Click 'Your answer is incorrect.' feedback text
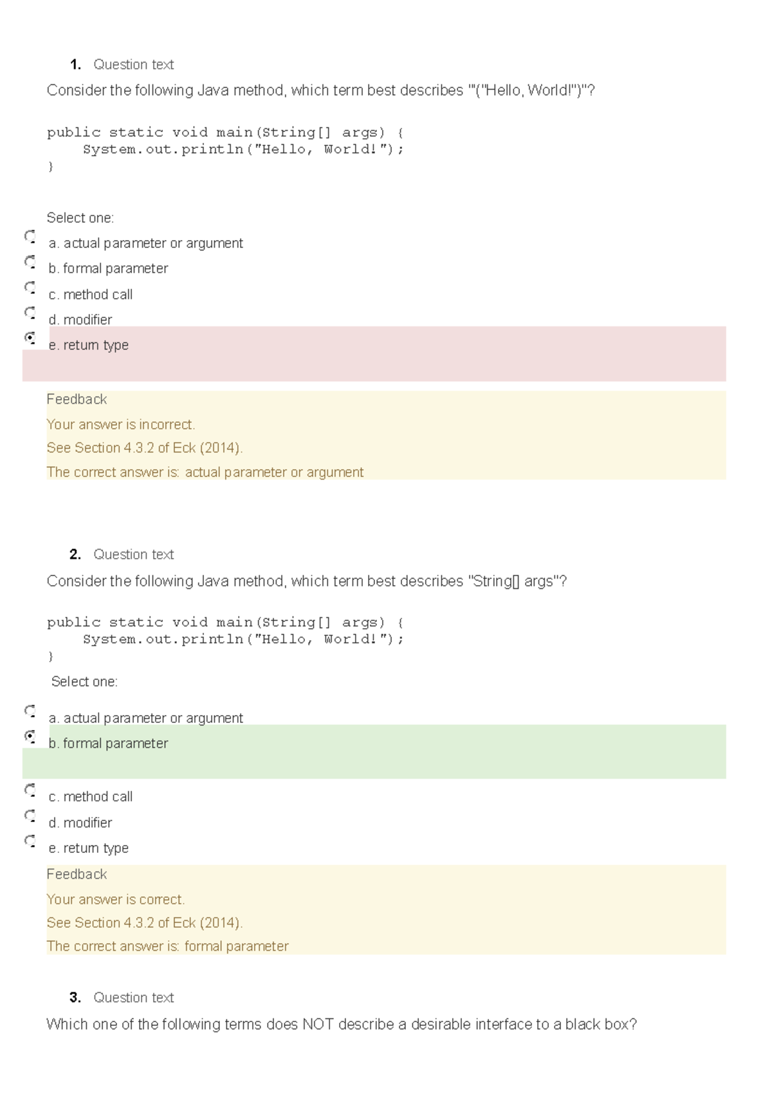The height and width of the screenshot is (1093, 772). pyautogui.click(x=120, y=425)
